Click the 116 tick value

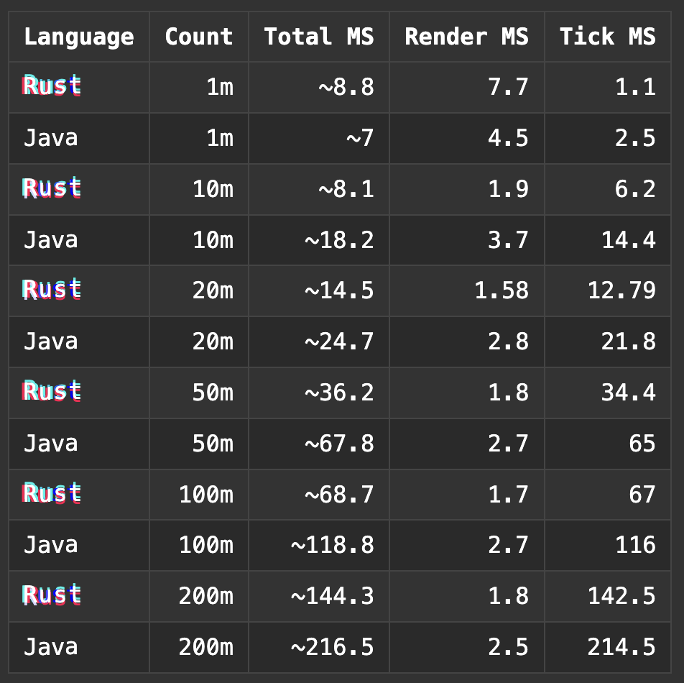635,545
